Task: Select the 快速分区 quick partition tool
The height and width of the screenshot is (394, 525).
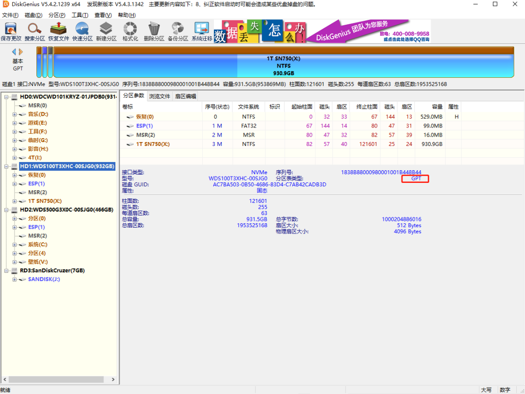Action: [82, 32]
